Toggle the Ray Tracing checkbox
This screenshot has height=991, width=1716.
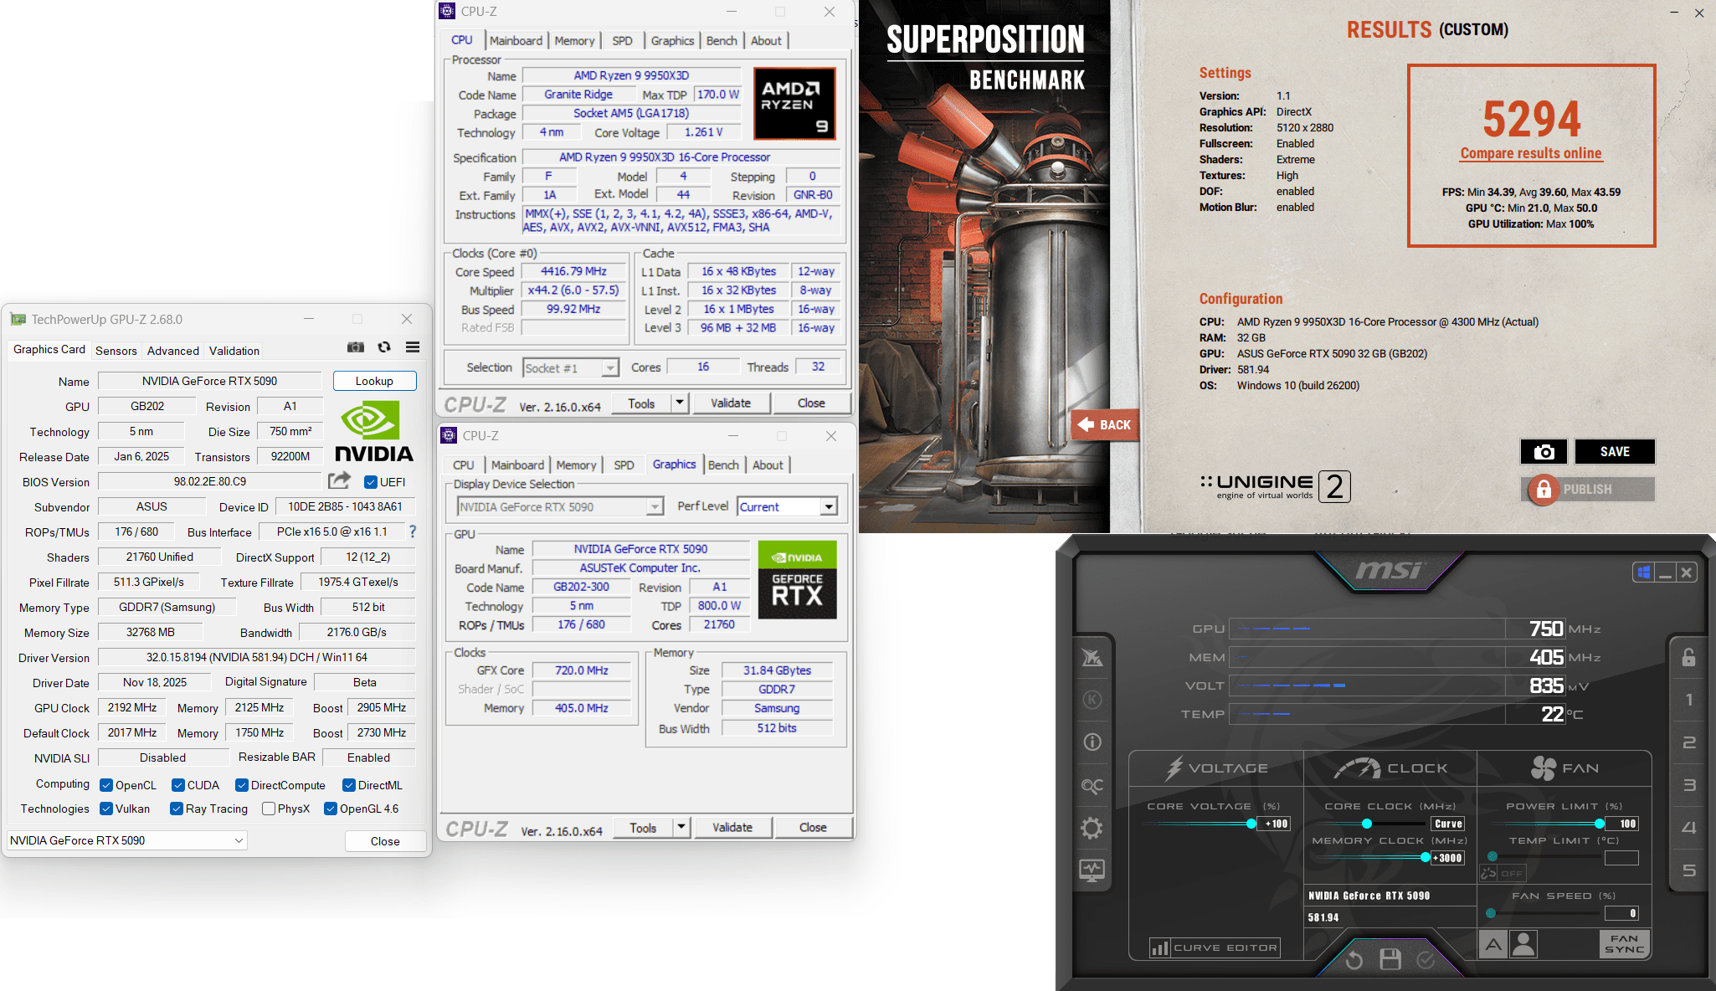coord(177,809)
